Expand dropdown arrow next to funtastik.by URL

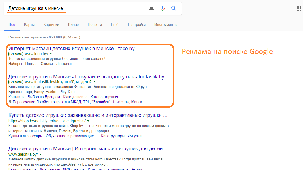pos(95,82)
